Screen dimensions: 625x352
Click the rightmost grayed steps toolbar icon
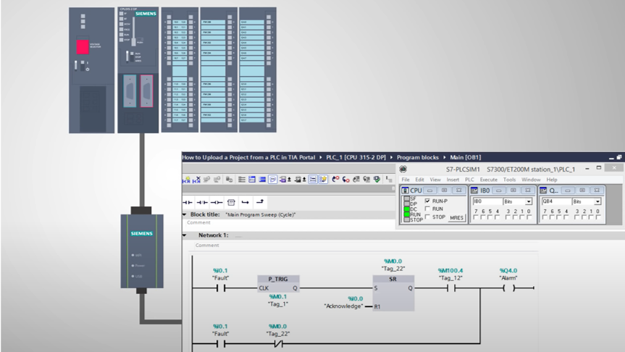(x=389, y=180)
